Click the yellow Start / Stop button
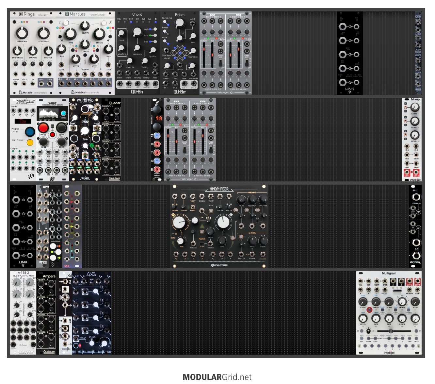 tap(30, 143)
